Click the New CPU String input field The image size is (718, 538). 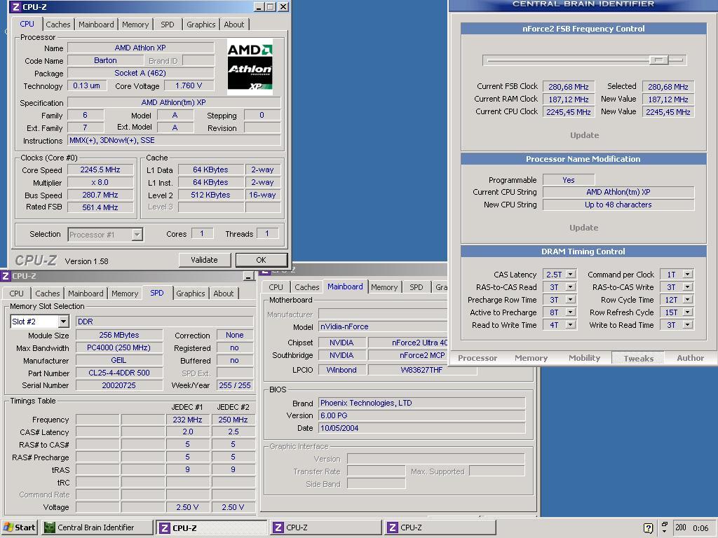click(x=618, y=205)
